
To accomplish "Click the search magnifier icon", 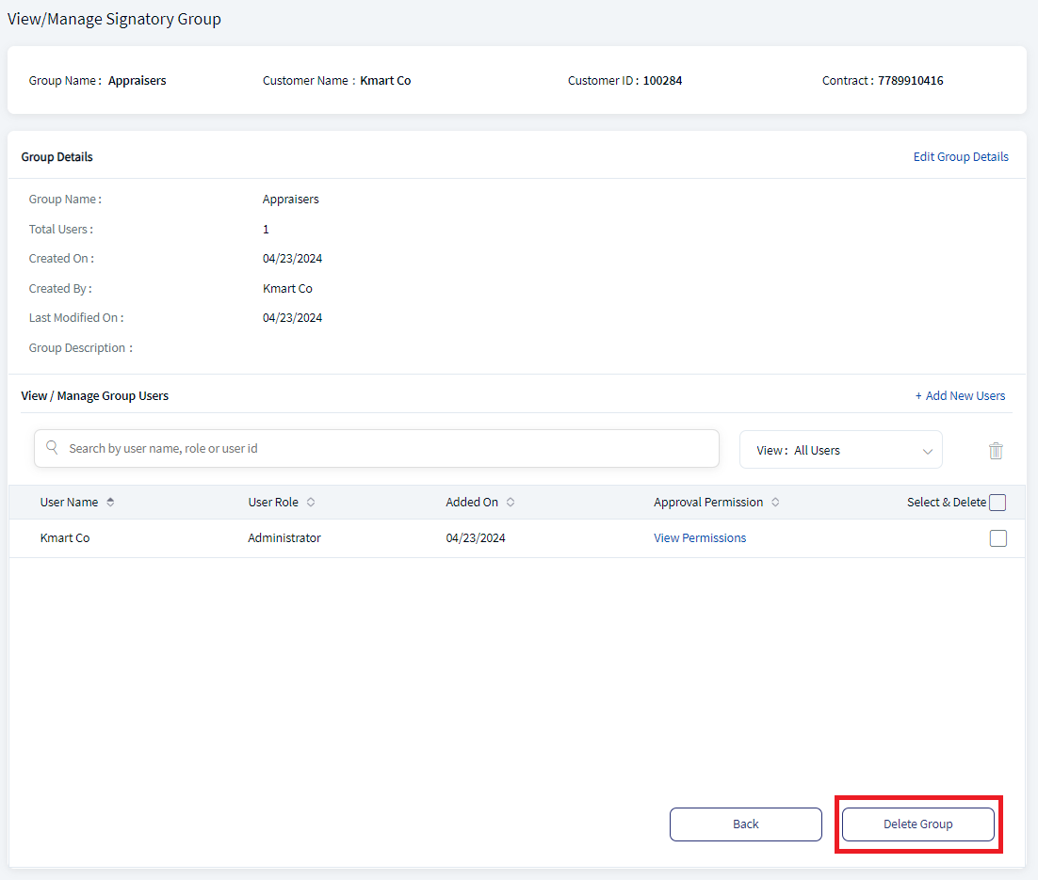I will 52,447.
